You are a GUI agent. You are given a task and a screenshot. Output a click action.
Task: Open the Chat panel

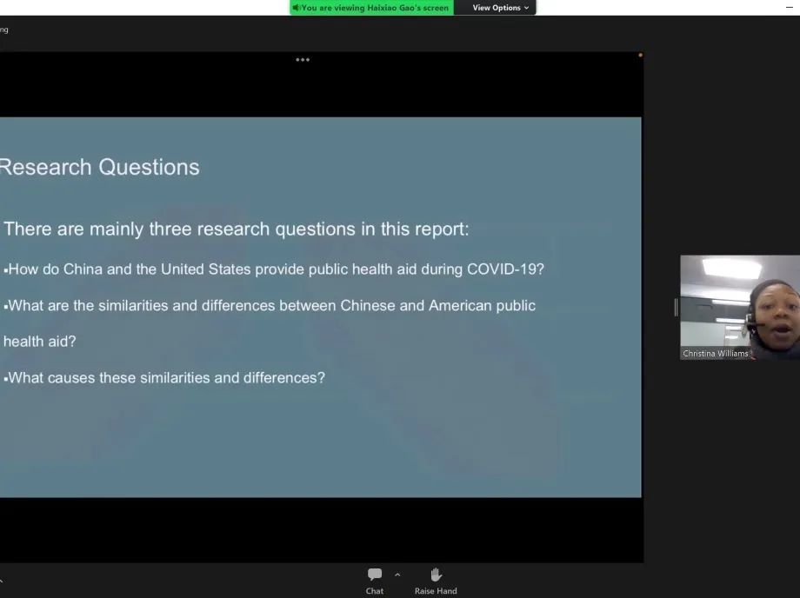click(x=375, y=581)
